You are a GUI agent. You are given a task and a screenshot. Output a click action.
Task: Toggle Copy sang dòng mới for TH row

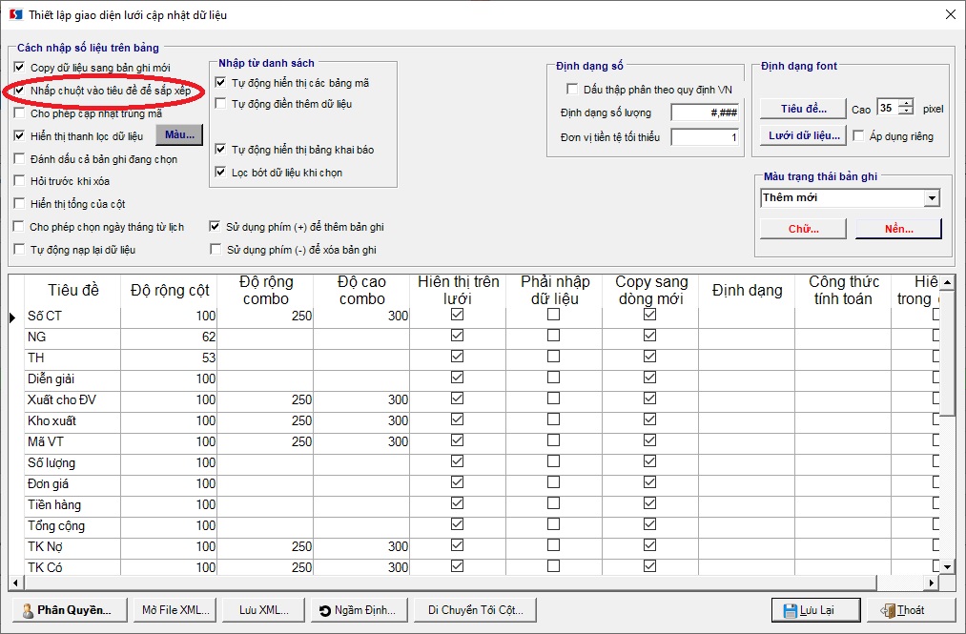tap(649, 357)
